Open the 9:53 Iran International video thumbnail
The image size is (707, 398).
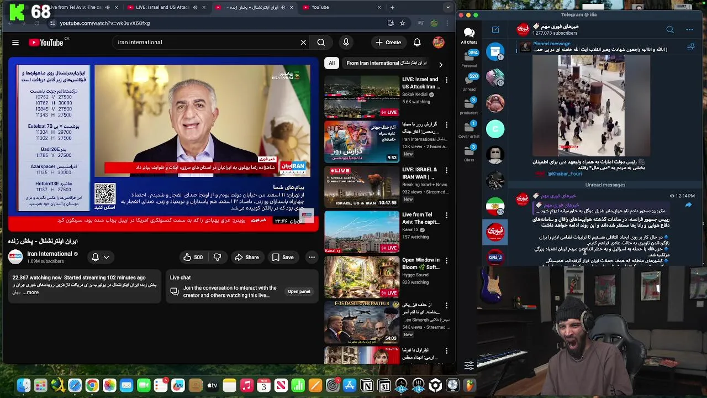(x=362, y=142)
